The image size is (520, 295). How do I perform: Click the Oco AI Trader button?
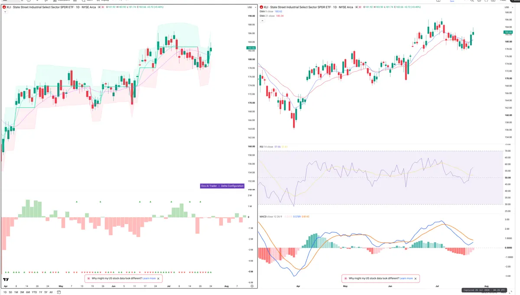coord(209,186)
